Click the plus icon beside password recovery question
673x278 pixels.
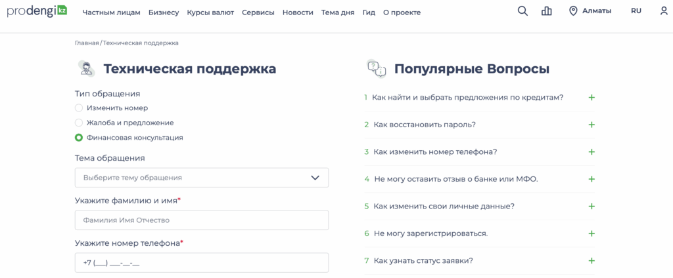[x=592, y=125]
